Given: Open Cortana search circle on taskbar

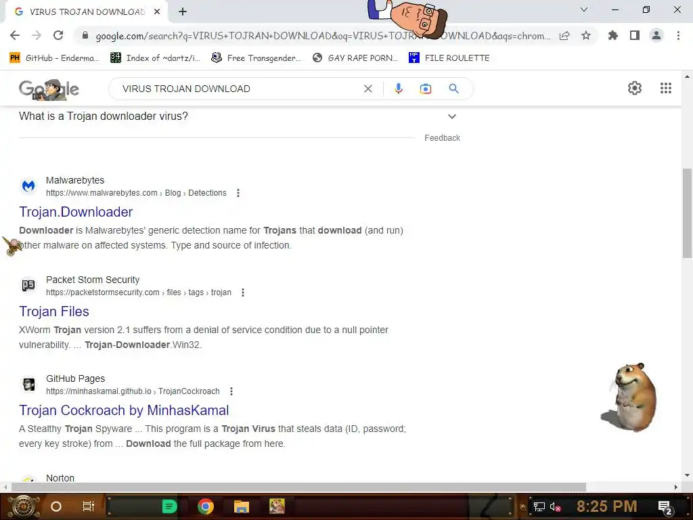Looking at the screenshot, I should point(56,506).
